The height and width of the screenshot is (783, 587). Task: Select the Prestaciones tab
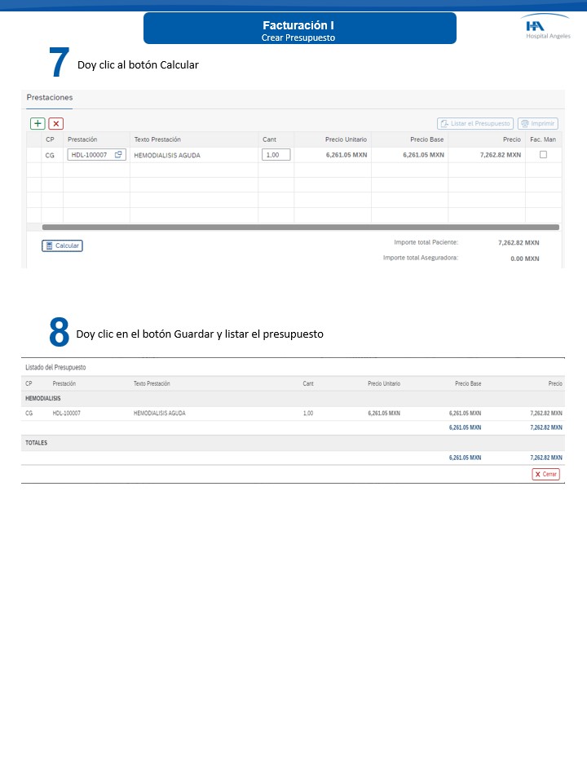[x=50, y=97]
